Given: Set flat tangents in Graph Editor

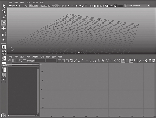Looking at the screenshot, I should coord(87,61).
